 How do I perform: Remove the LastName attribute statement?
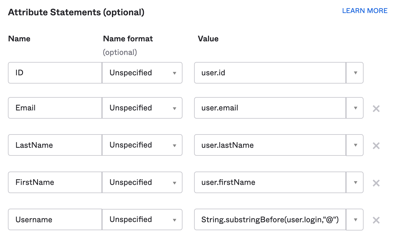click(376, 145)
